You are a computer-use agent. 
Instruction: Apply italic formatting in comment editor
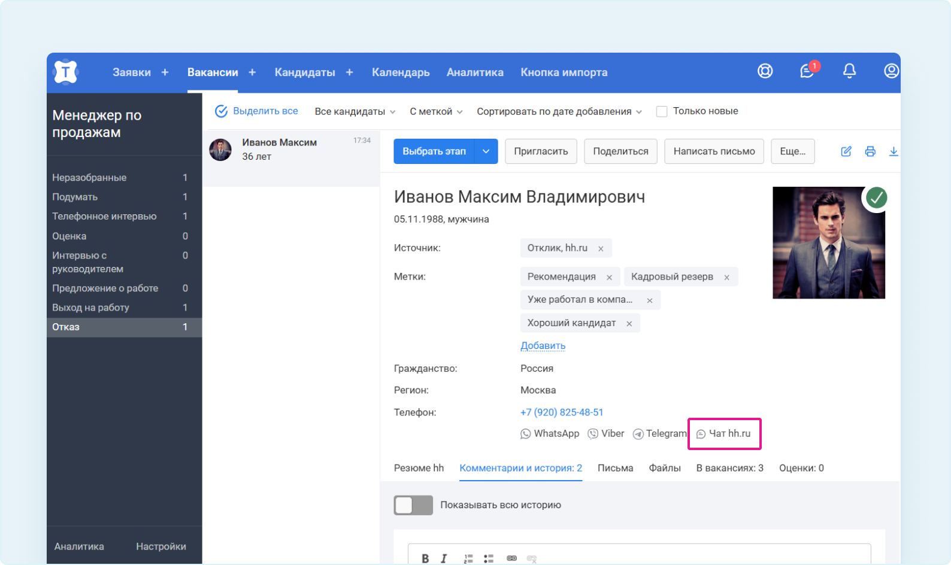444,558
